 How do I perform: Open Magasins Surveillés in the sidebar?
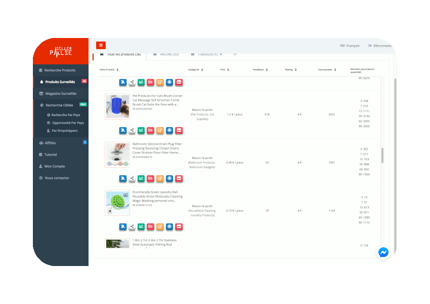[x=61, y=94]
